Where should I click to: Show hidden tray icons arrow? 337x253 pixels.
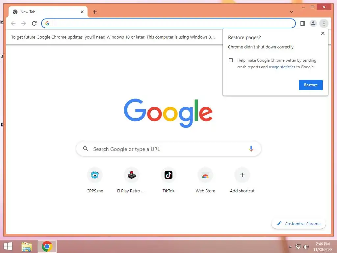click(x=290, y=247)
